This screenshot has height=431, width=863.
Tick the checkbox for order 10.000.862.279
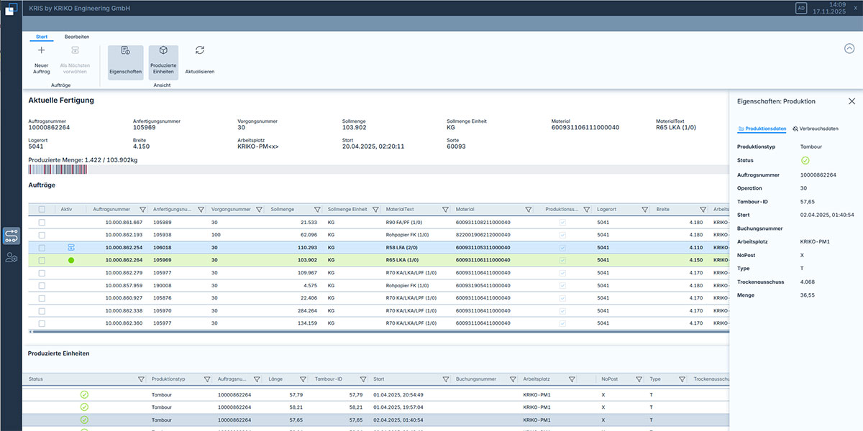[x=42, y=273]
